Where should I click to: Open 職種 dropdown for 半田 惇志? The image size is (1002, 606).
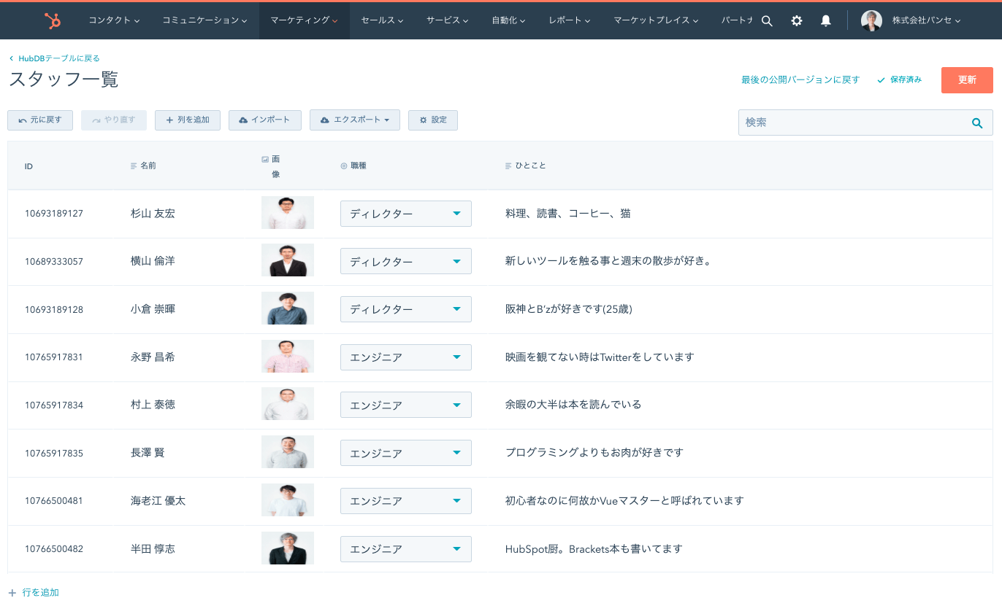coord(405,549)
